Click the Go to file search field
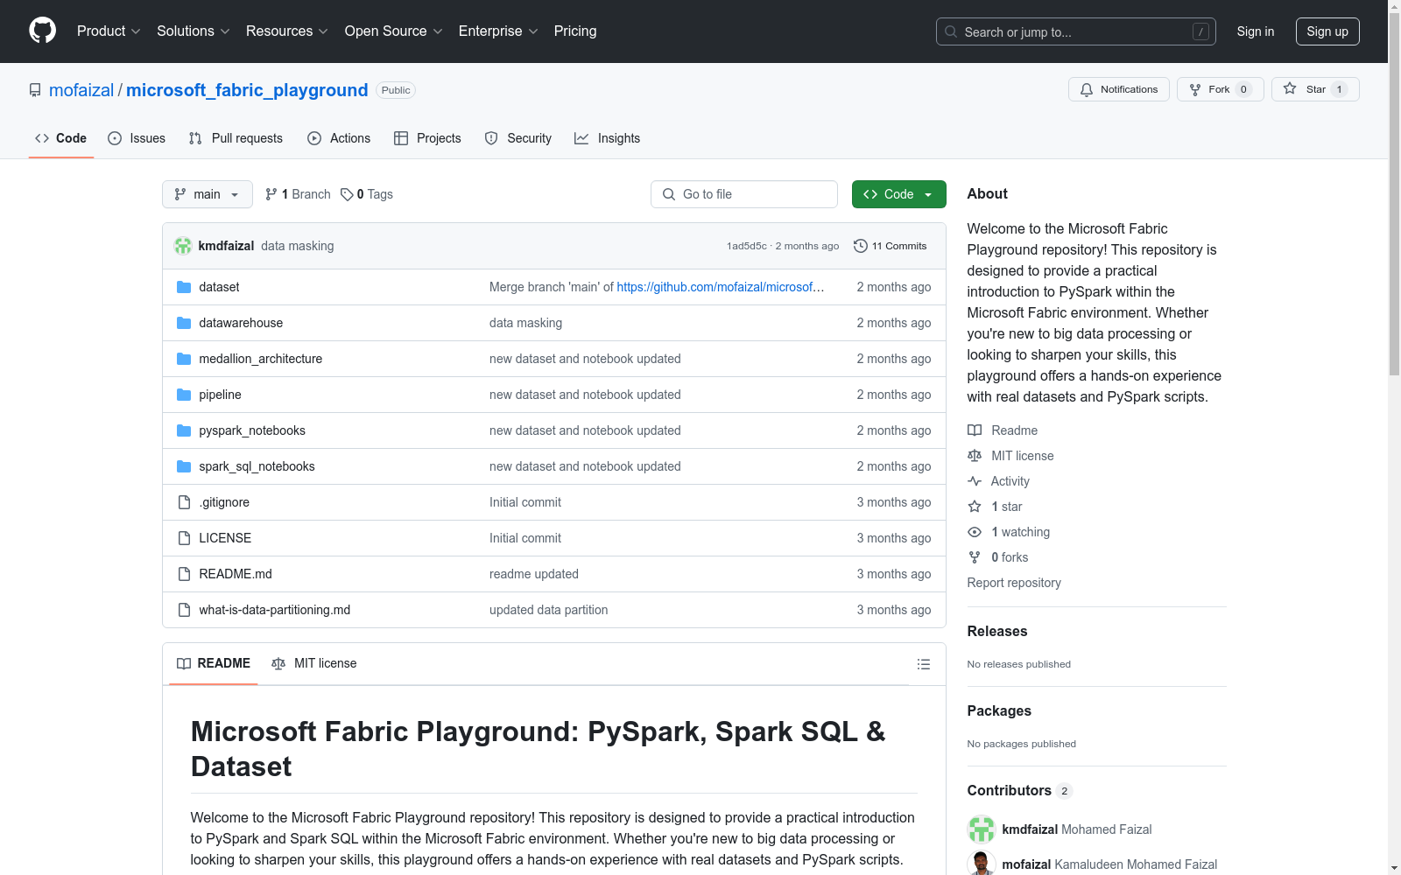 pyautogui.click(x=743, y=194)
